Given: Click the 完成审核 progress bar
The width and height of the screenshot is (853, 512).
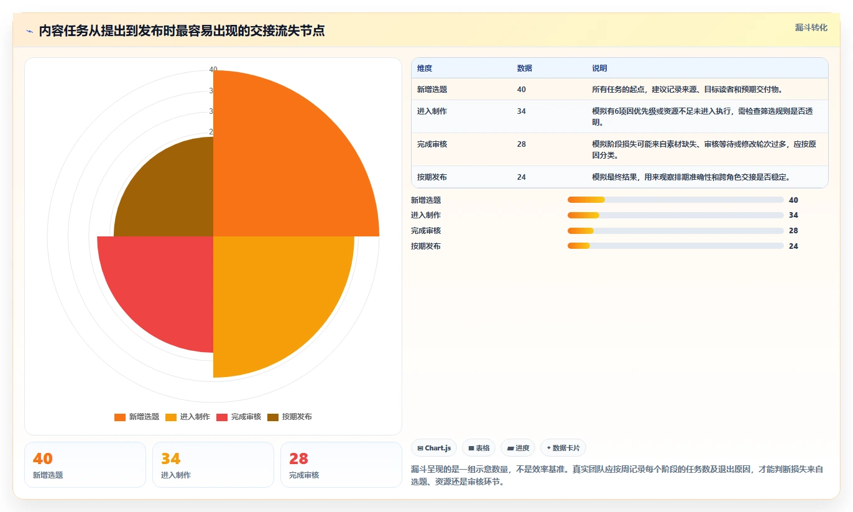Looking at the screenshot, I should [675, 231].
